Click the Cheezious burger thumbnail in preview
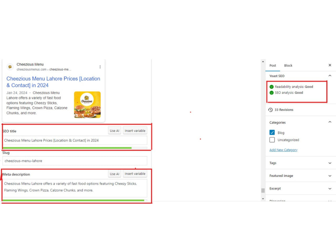336x252 pixels. [87, 105]
